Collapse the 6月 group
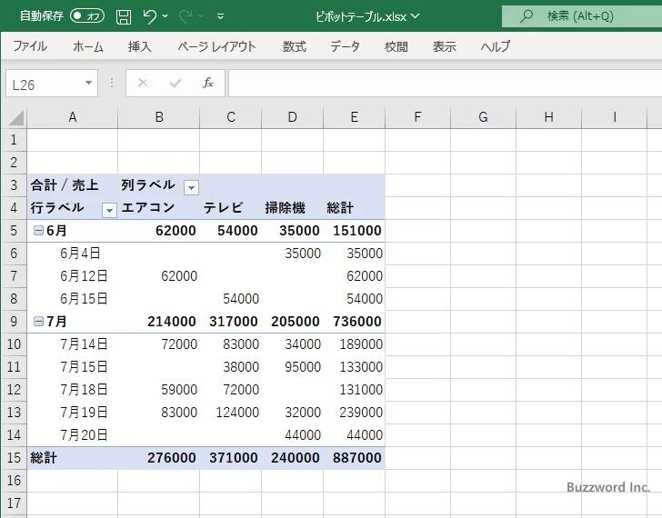 coord(38,230)
